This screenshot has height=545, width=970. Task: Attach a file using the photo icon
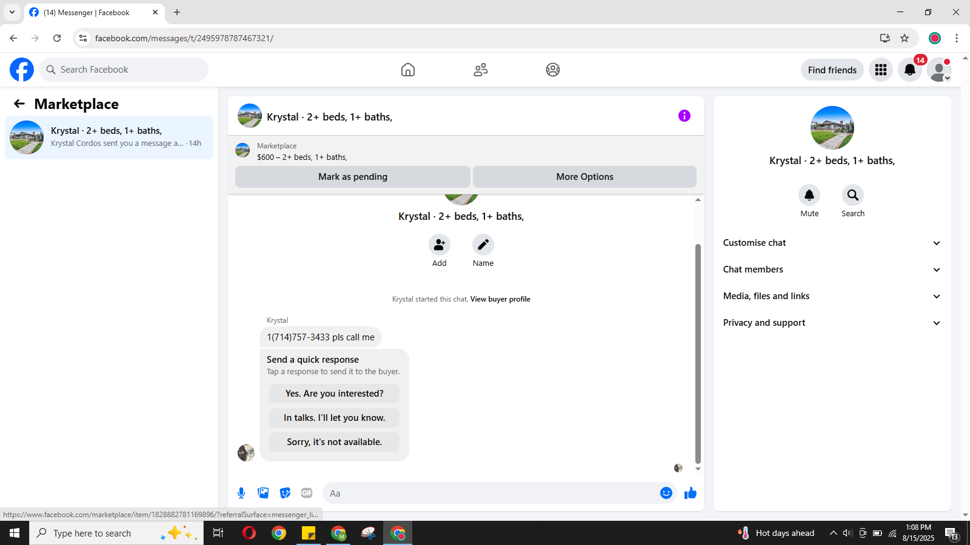(x=263, y=493)
